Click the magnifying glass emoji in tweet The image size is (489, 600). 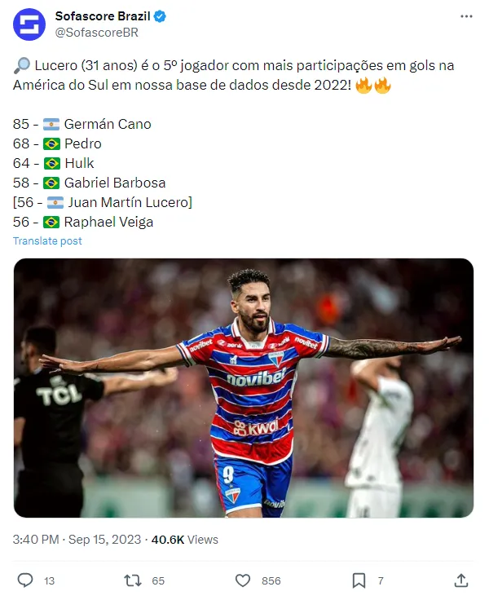(x=22, y=65)
